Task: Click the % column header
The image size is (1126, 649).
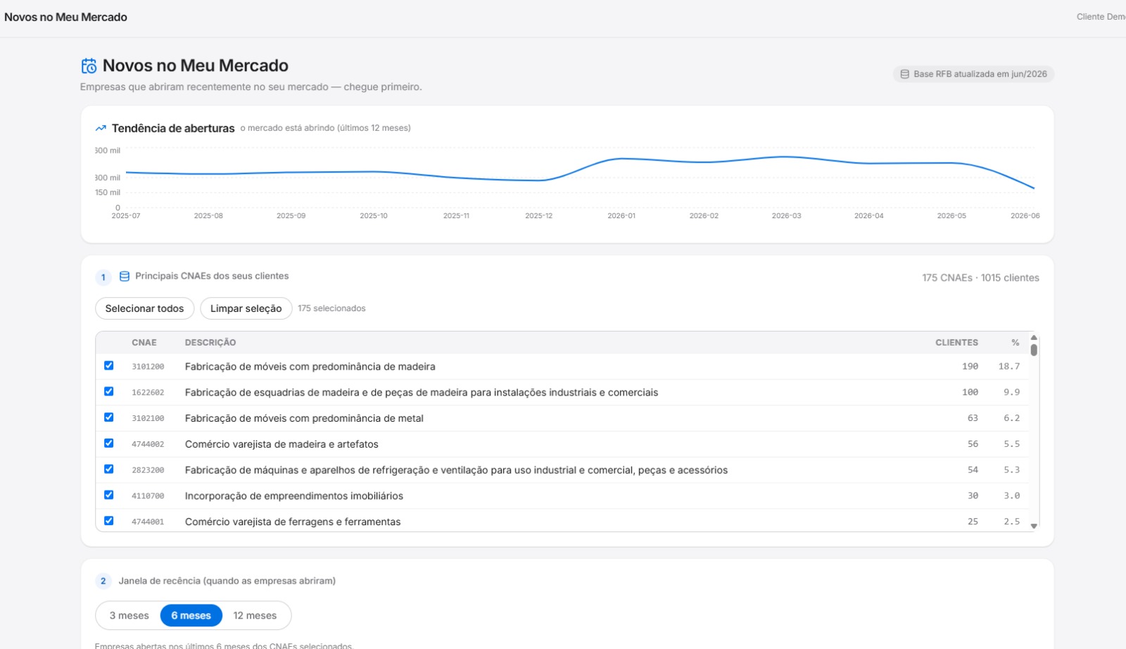Action: [1016, 343]
